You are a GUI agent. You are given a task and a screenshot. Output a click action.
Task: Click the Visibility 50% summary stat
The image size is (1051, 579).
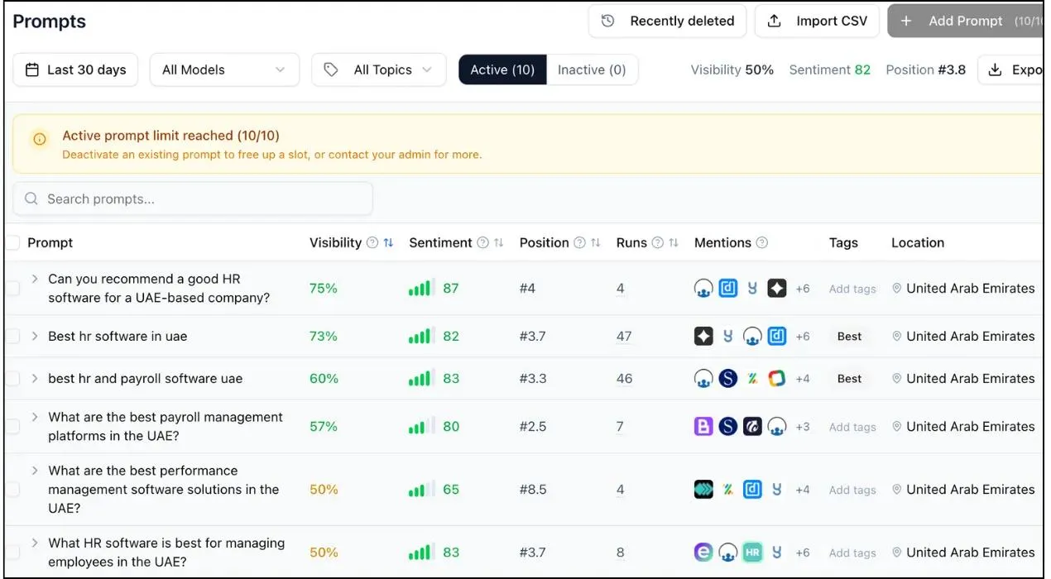732,70
